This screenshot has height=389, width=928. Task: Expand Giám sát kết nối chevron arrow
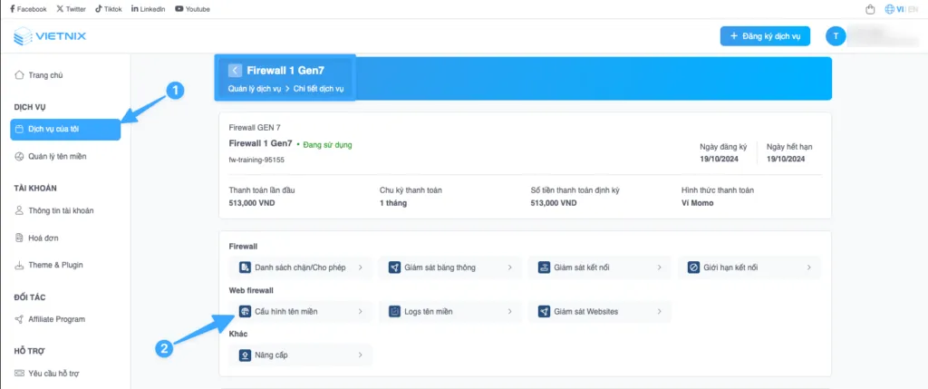(x=659, y=267)
